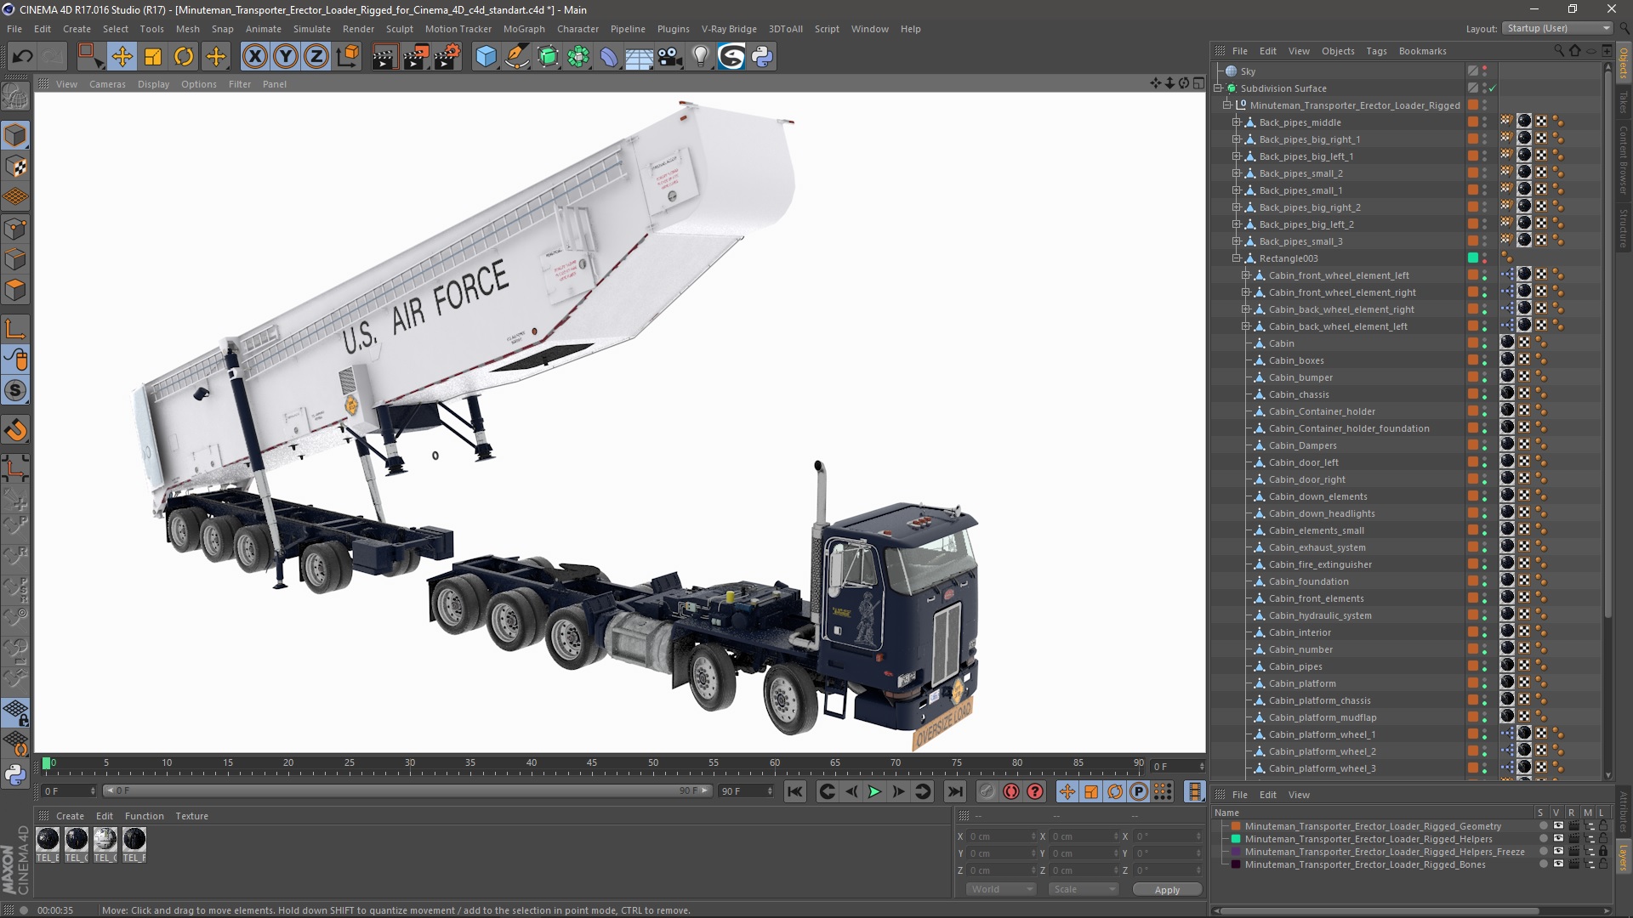Toggle Subdivision Surface enable checkmark
1633x918 pixels.
[x=1492, y=88]
